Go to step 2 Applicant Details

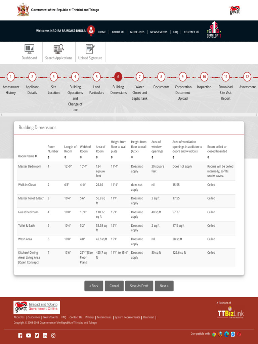tap(32, 77)
